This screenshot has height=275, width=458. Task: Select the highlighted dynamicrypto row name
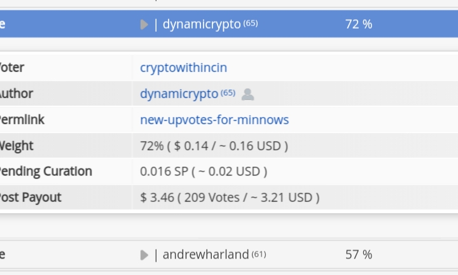pyautogui.click(x=202, y=24)
